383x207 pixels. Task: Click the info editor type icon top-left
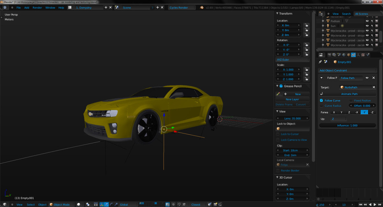pos(4,7)
